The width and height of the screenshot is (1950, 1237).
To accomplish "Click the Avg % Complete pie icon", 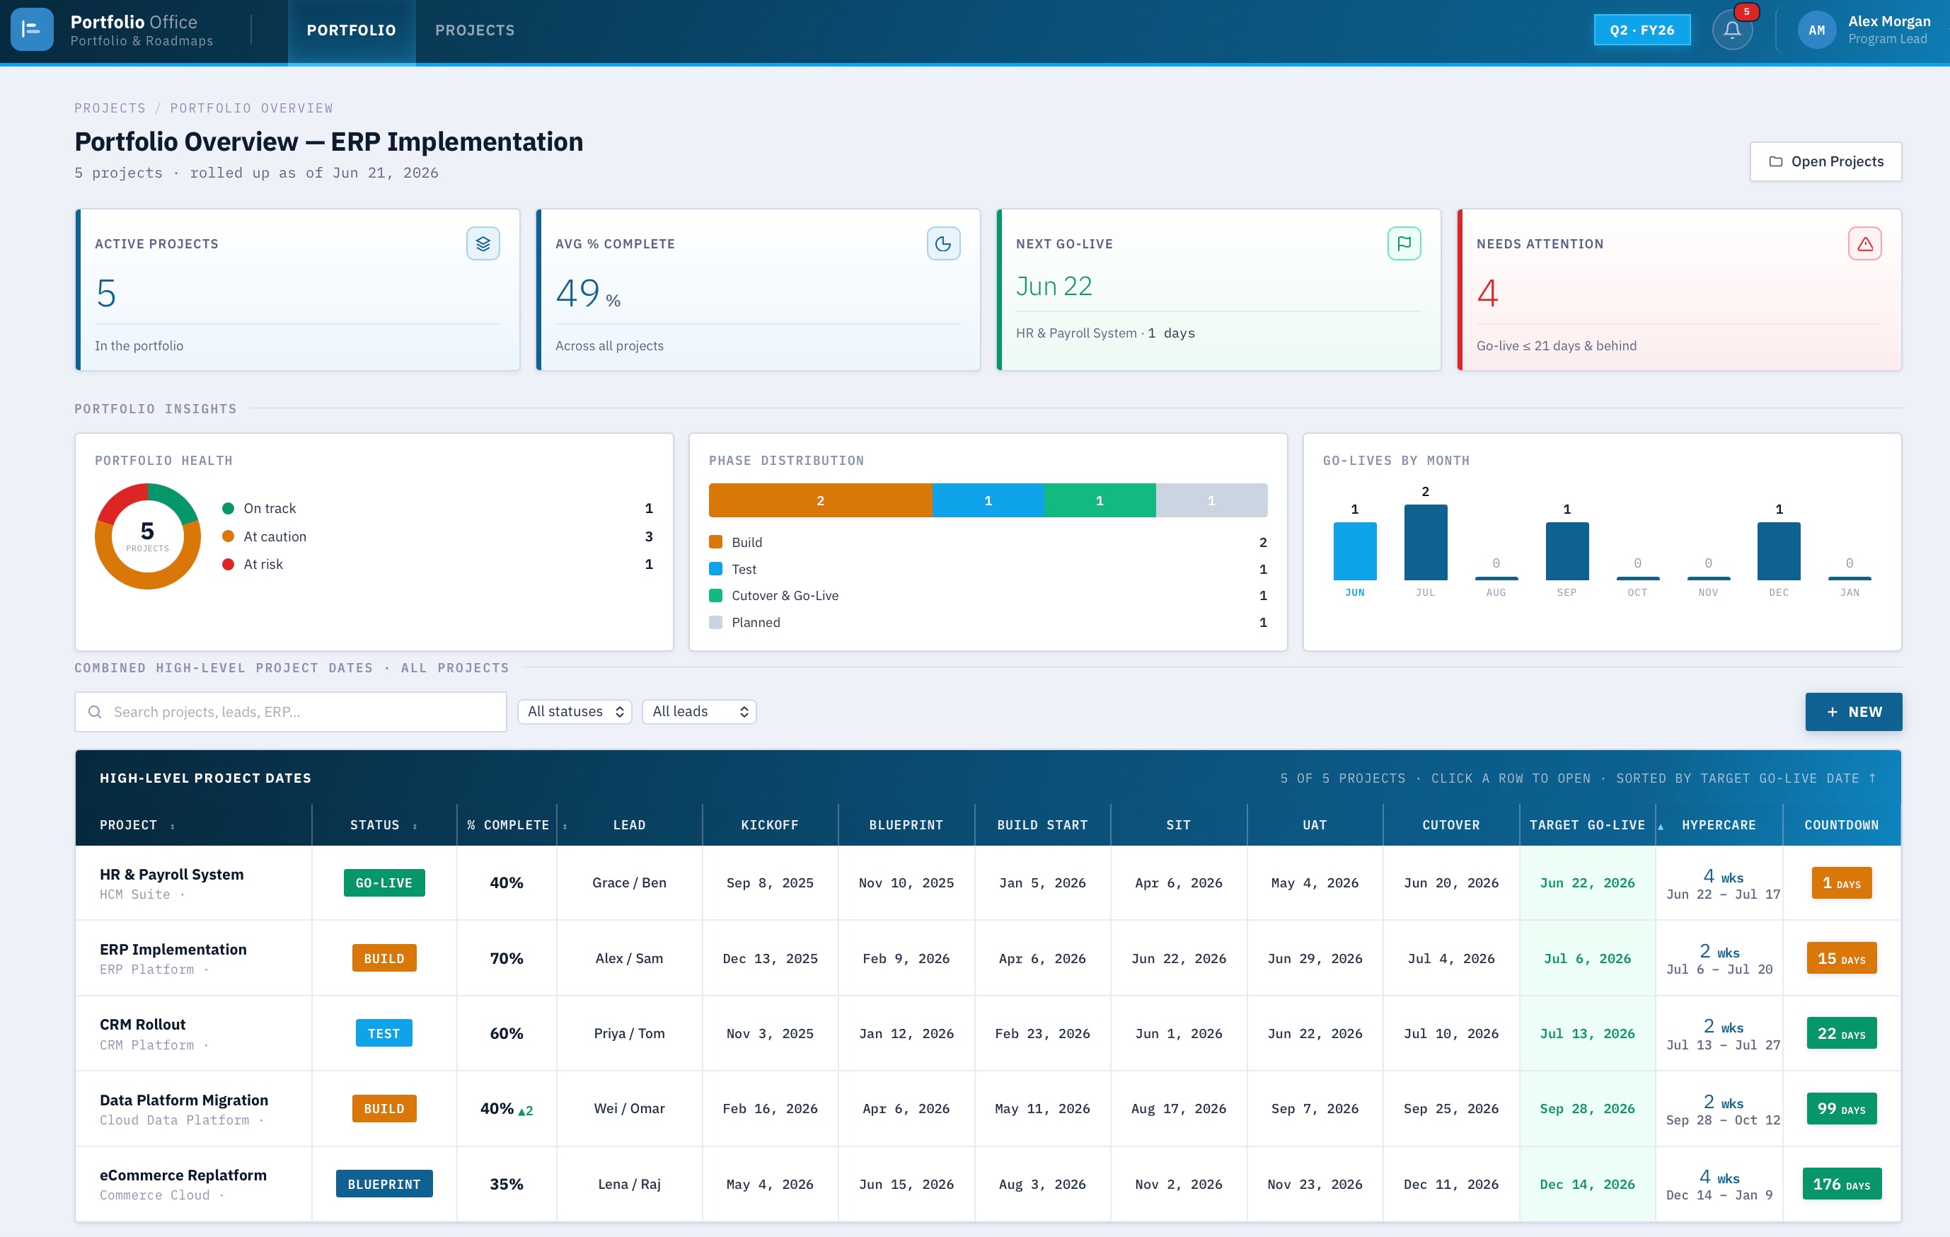I will pyautogui.click(x=943, y=244).
